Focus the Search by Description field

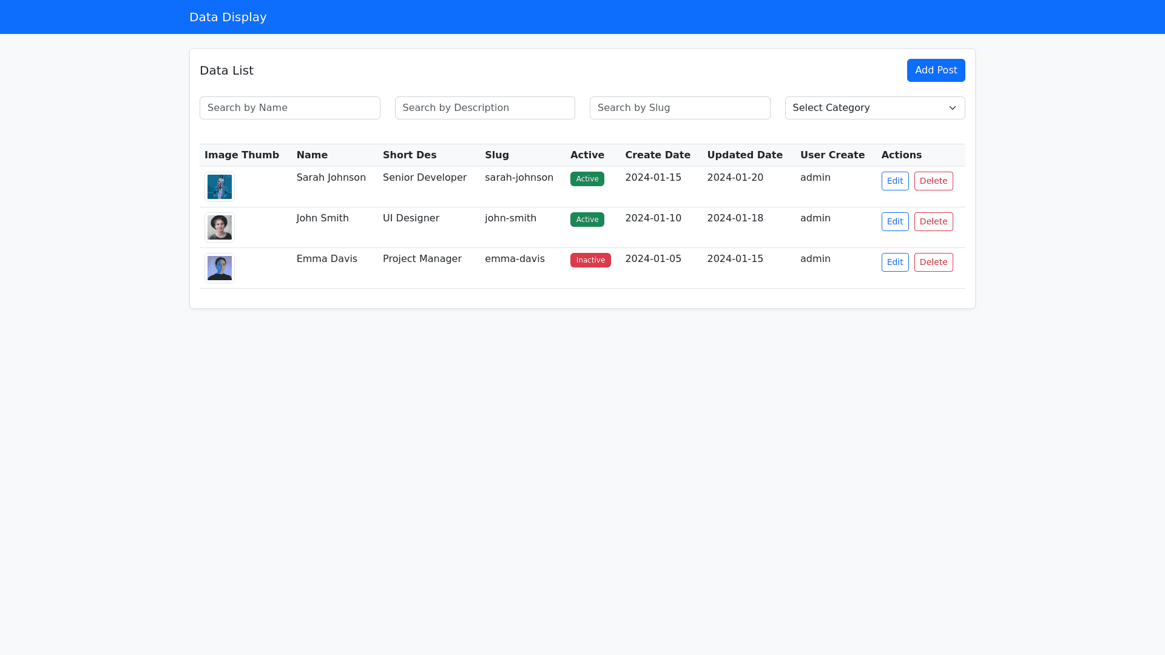484,108
